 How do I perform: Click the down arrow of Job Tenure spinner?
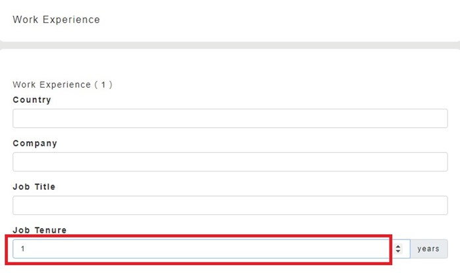point(398,252)
